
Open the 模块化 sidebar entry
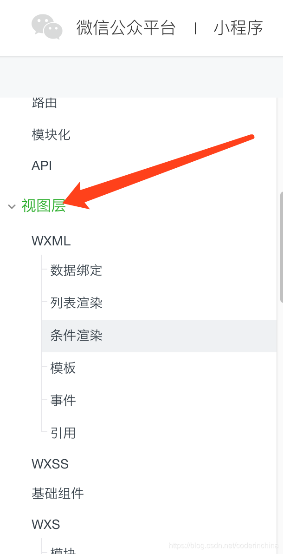pyautogui.click(x=51, y=134)
